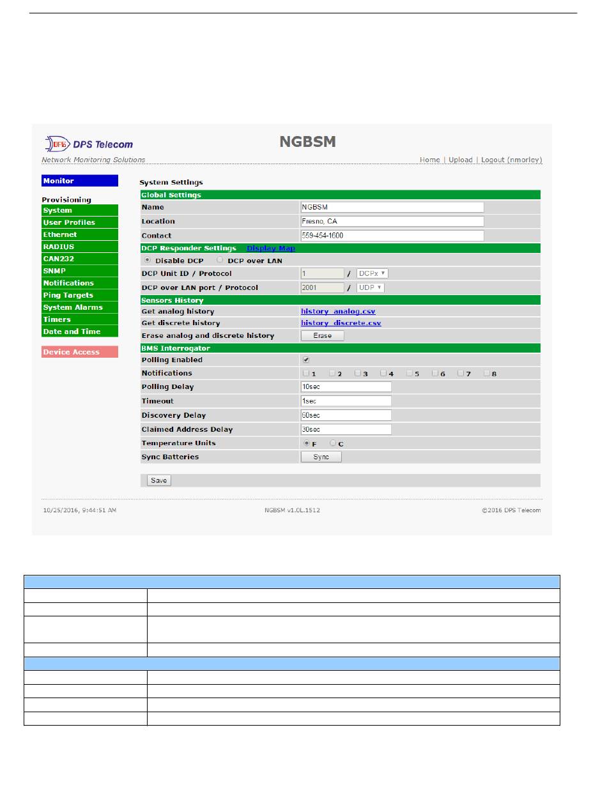Viewport: 607px width, 801px height.
Task: Open the Display Map link
Action: 271,248
